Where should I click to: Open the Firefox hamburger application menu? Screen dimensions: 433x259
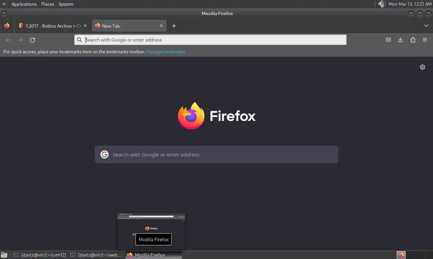tap(425, 40)
